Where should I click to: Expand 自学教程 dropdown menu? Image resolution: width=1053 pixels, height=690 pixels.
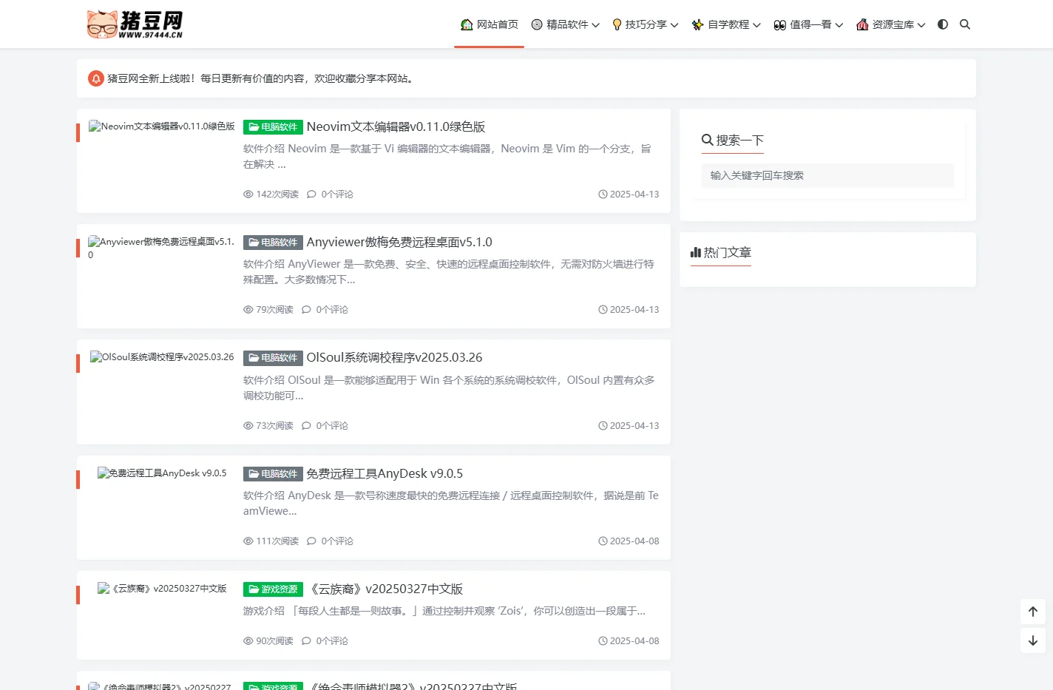click(726, 24)
